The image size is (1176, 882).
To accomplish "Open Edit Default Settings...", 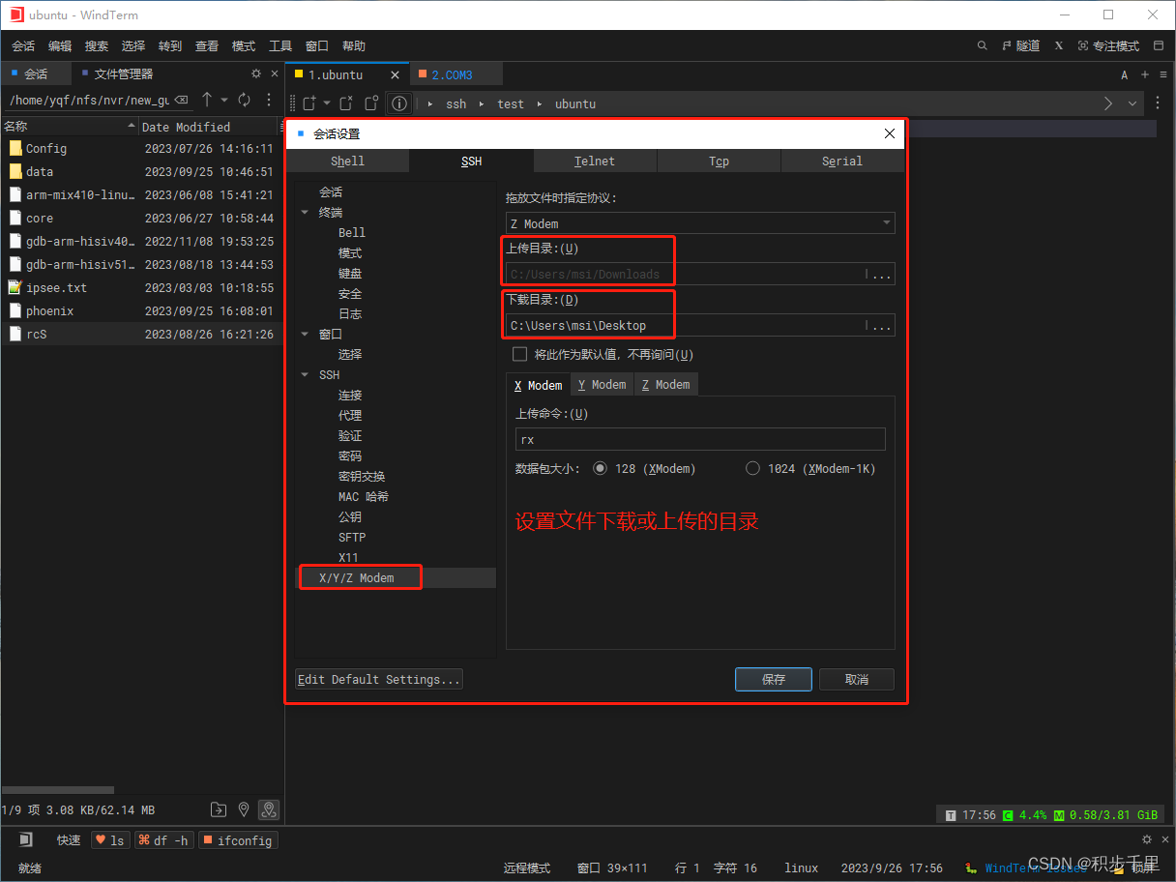I will click(x=379, y=680).
